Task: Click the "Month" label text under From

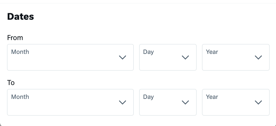Action: pyautogui.click(x=20, y=52)
